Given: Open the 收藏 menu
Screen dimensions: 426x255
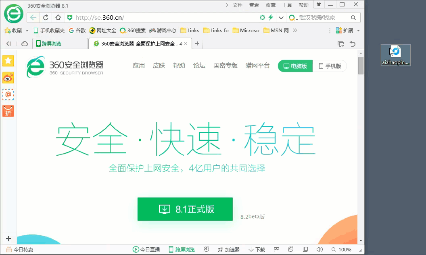Looking at the screenshot, I should pyautogui.click(x=271, y=5).
